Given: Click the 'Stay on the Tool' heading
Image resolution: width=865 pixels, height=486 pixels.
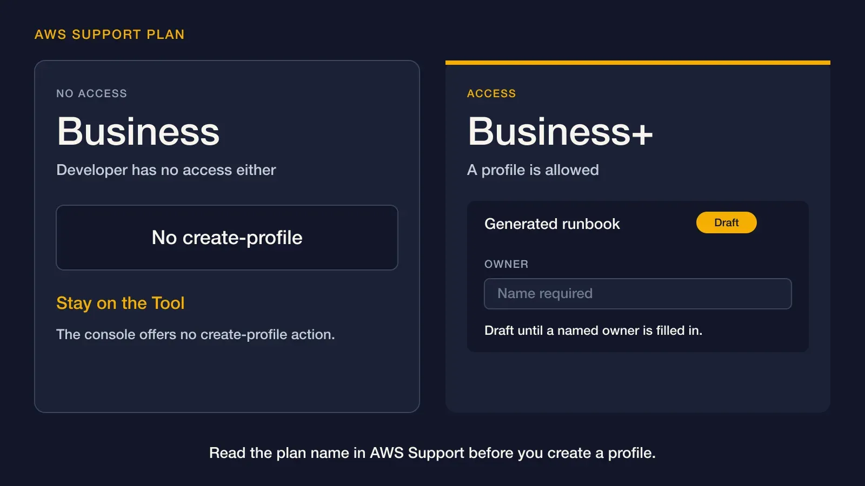Looking at the screenshot, I should pos(121,303).
